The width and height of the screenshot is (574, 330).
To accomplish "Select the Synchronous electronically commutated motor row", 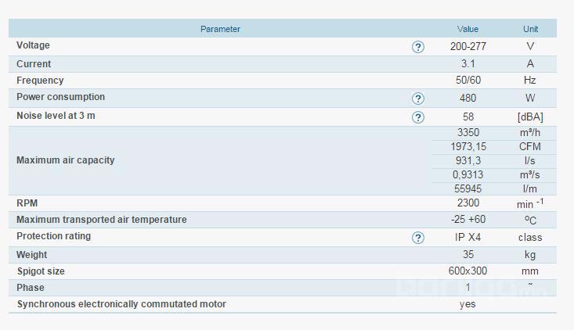I will point(121,304).
